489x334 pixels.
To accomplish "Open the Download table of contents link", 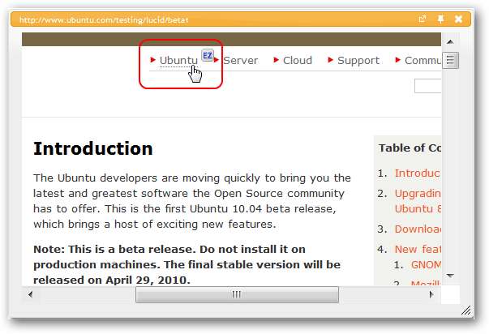I will coord(418,229).
